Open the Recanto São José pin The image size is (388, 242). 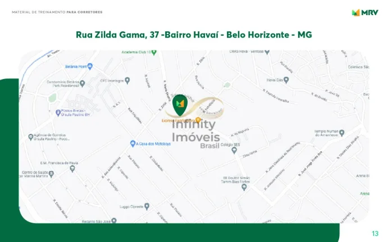(x=114, y=221)
